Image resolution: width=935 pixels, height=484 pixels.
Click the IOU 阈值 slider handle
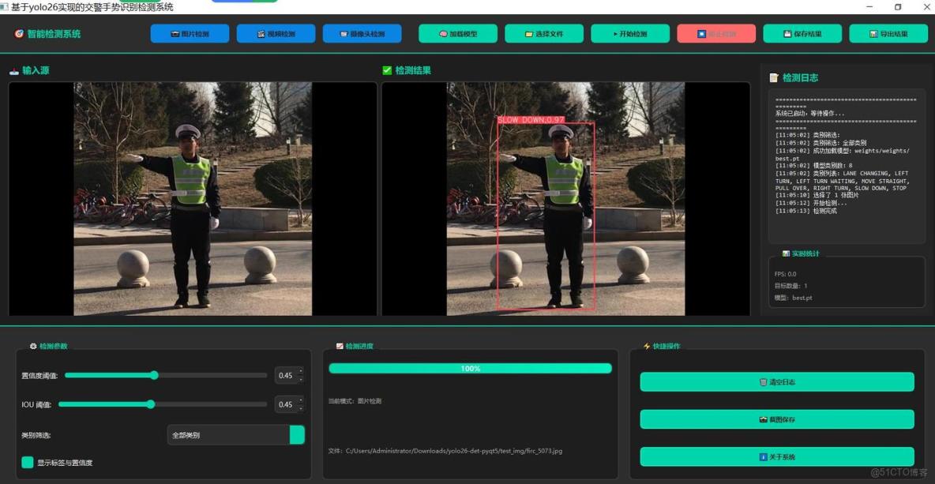pos(150,404)
